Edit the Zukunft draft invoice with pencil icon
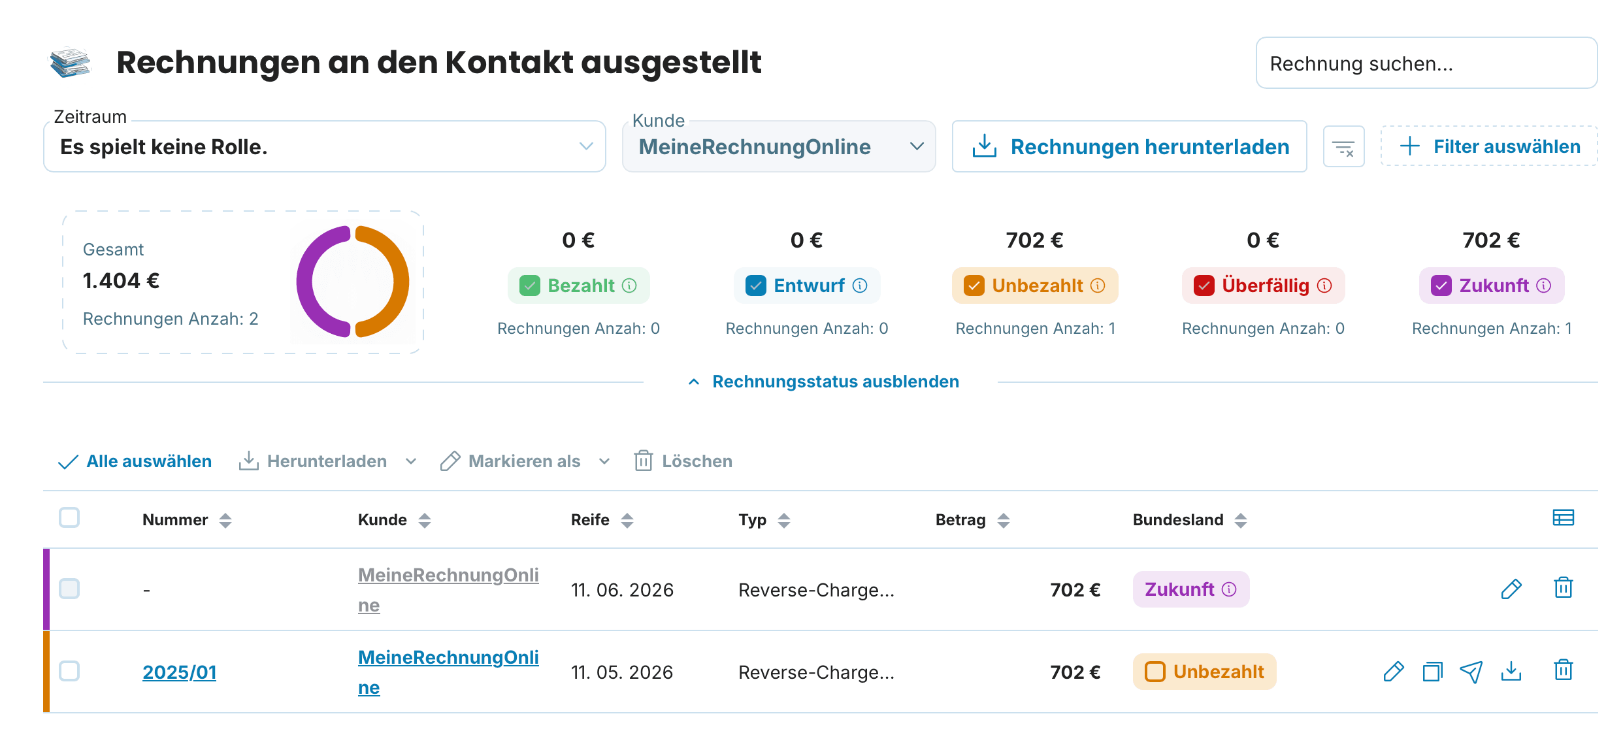The width and height of the screenshot is (1623, 750). point(1511,589)
